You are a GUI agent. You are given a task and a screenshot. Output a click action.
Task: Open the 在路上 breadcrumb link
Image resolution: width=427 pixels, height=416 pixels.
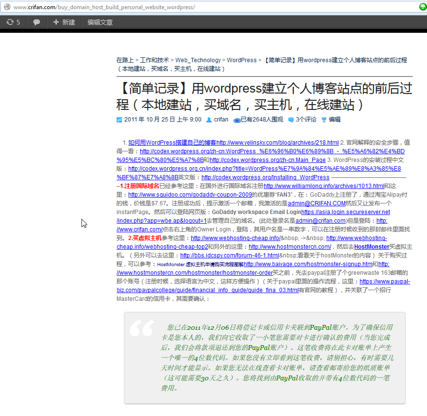(125, 60)
